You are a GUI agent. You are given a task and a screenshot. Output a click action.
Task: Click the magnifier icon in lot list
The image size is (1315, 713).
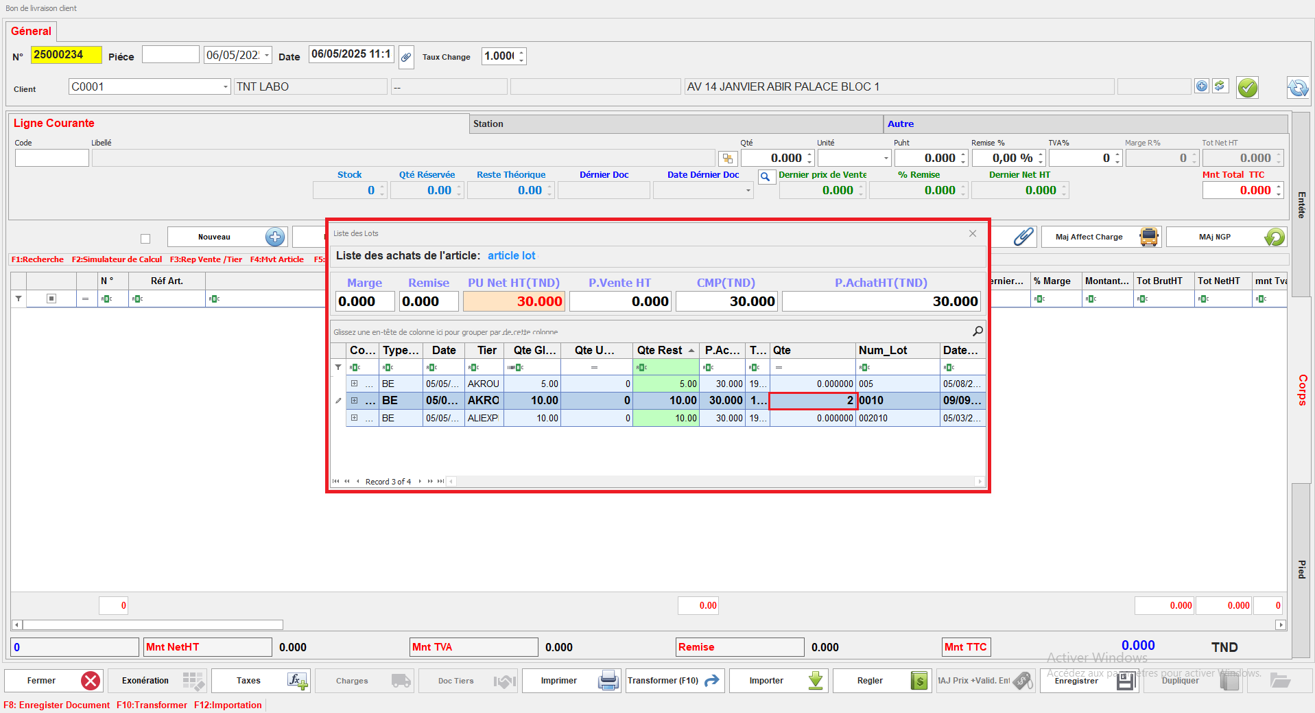(x=978, y=331)
